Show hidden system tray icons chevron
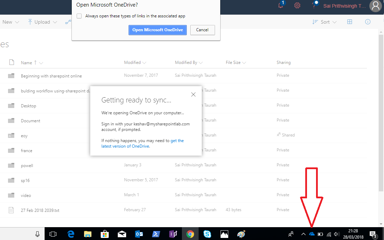 click(303, 234)
